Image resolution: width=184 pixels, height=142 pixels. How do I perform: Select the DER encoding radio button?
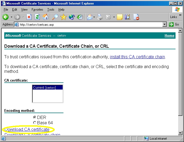[x=35, y=117]
